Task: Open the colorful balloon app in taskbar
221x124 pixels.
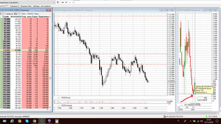Action: pos(49,121)
